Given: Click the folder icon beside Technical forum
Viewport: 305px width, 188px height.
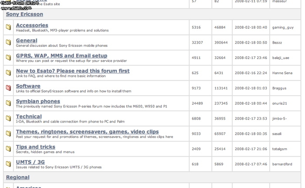Looking at the screenshot, I should point(8,119).
